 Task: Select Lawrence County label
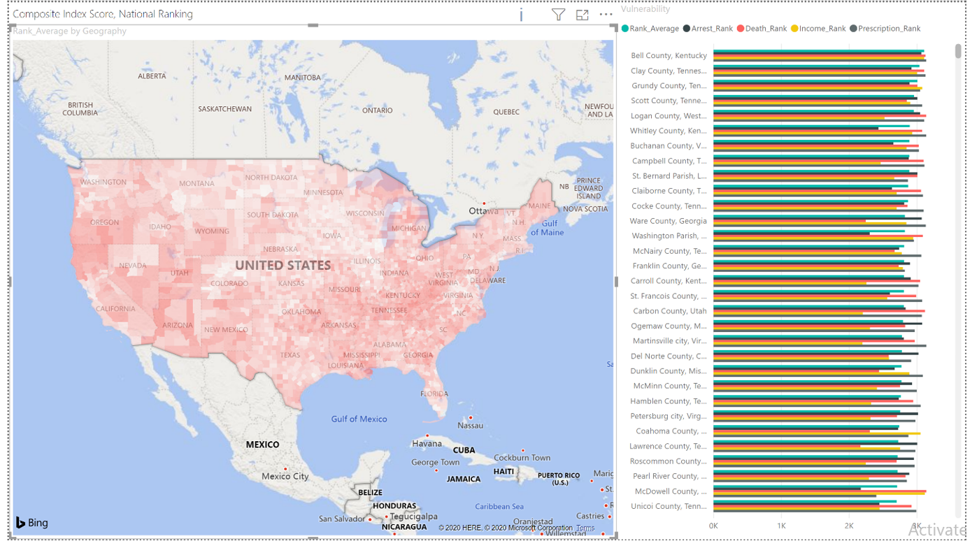[669, 446]
